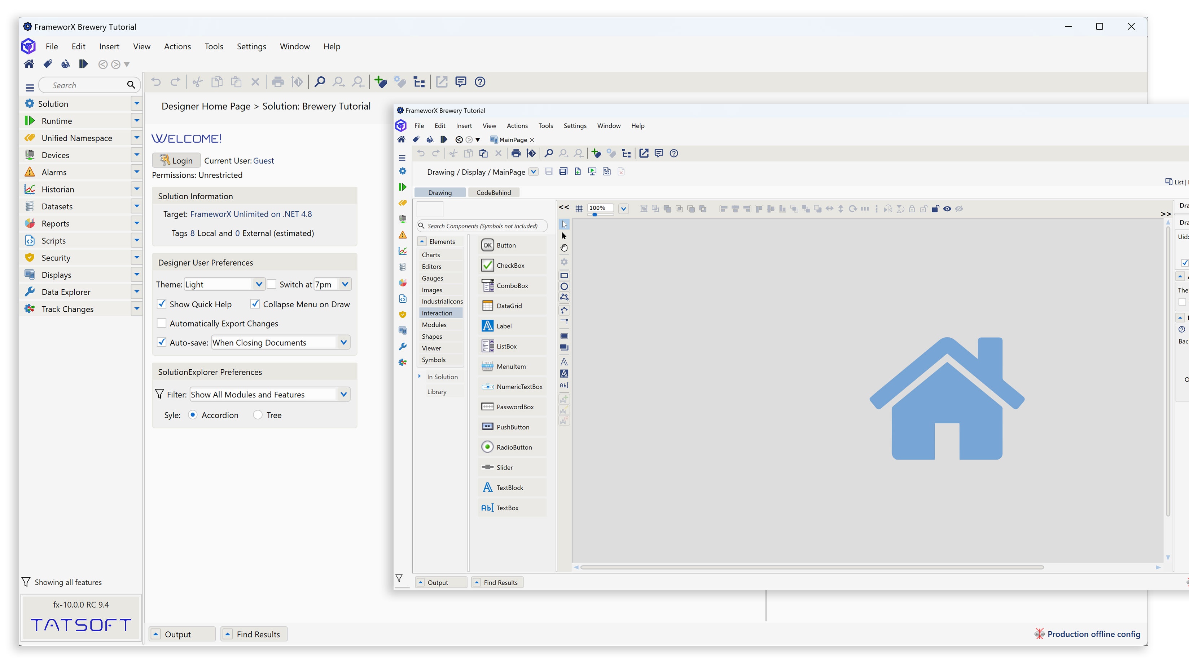The image size is (1189, 663).
Task: Uncheck Show Quick Help
Action: (162, 304)
